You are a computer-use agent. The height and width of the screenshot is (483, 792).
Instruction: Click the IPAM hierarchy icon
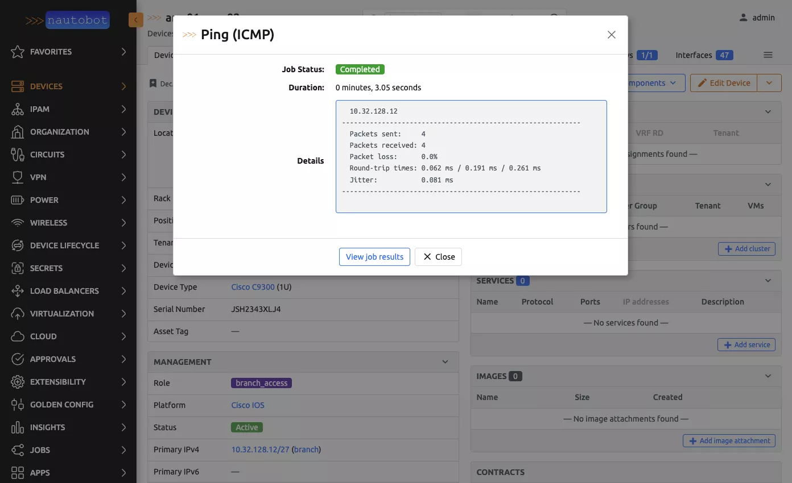point(18,109)
